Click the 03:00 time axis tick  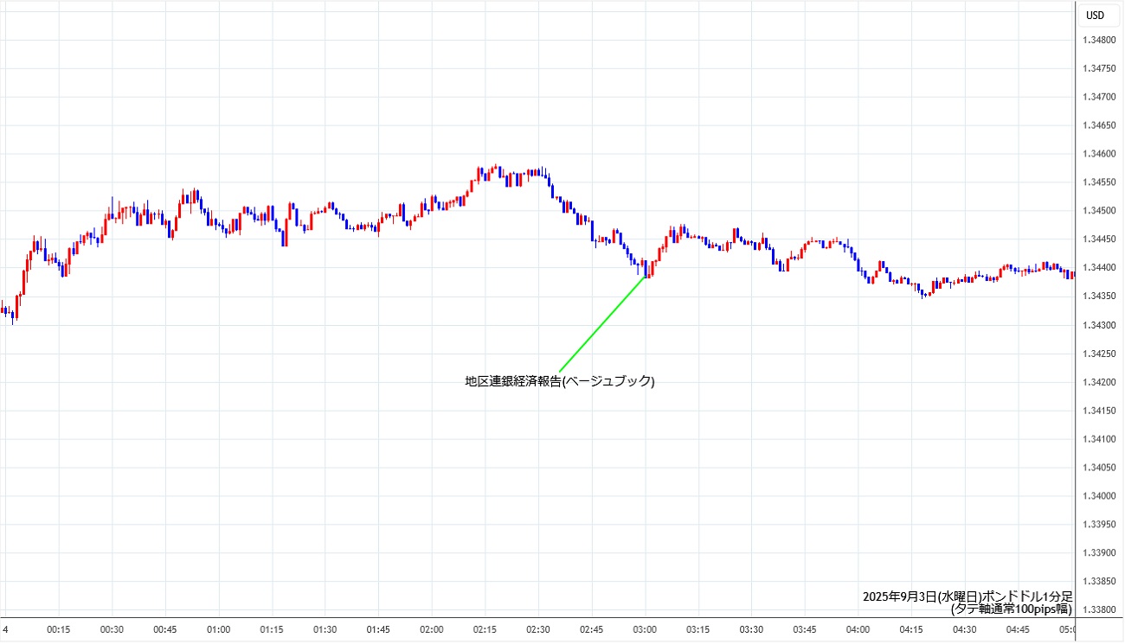coord(645,630)
